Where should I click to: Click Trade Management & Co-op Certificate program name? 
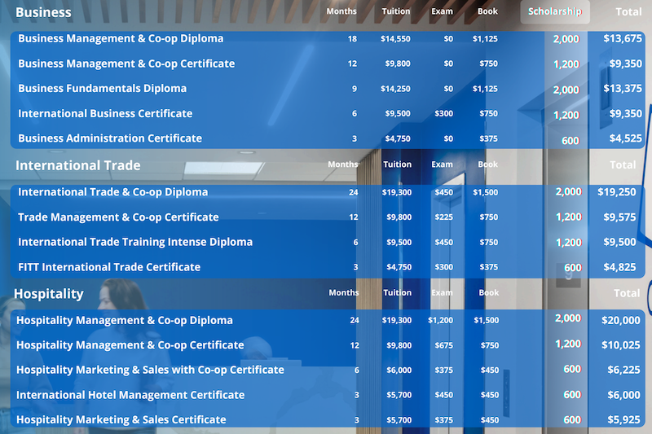[118, 217]
